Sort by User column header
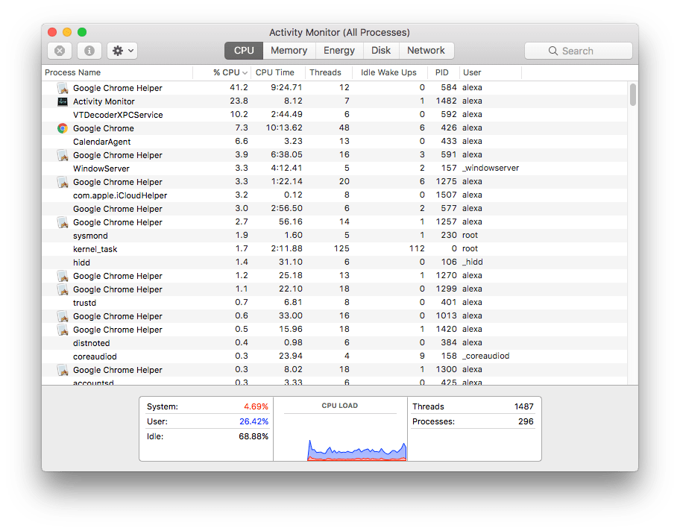680x531 pixels. pos(490,72)
